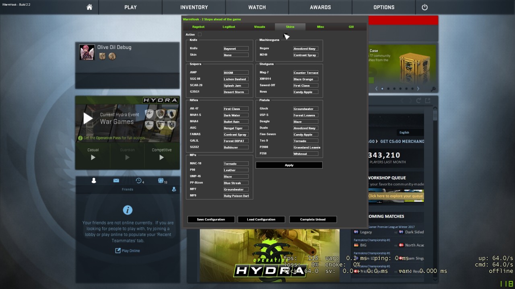The width and height of the screenshot is (515, 289).
Task: Click the Home icon in top bar
Action: [89, 7]
